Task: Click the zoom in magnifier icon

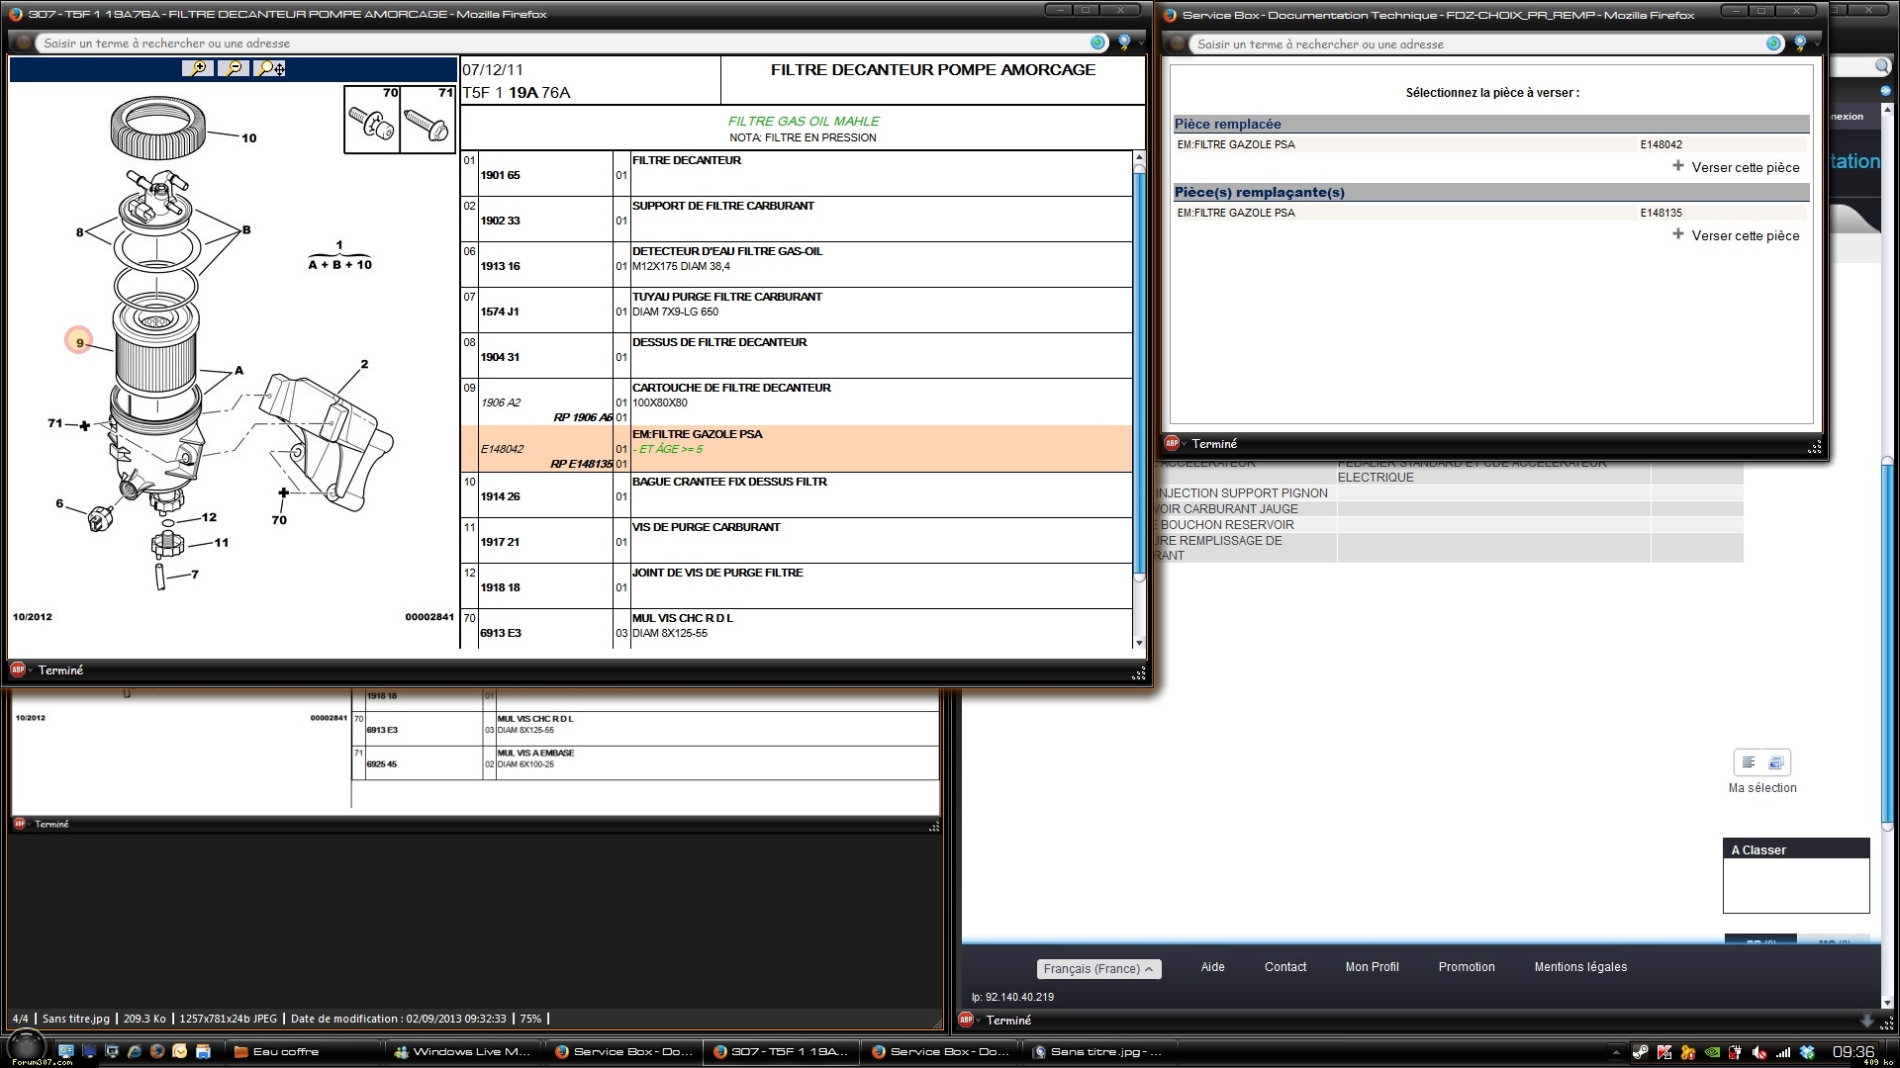Action: (x=198, y=68)
